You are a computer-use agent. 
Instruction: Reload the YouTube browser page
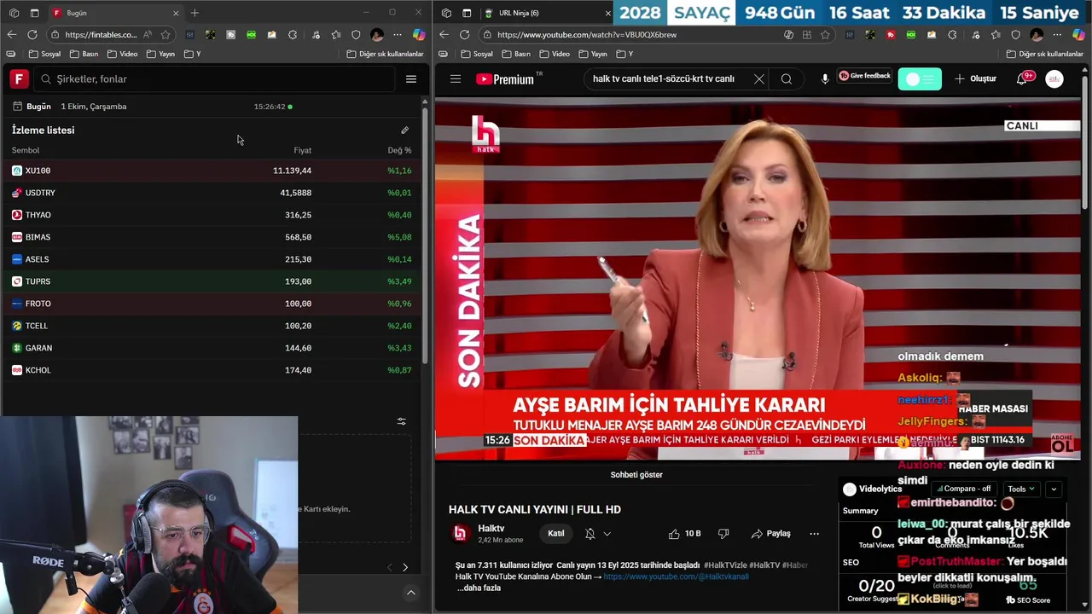point(464,35)
